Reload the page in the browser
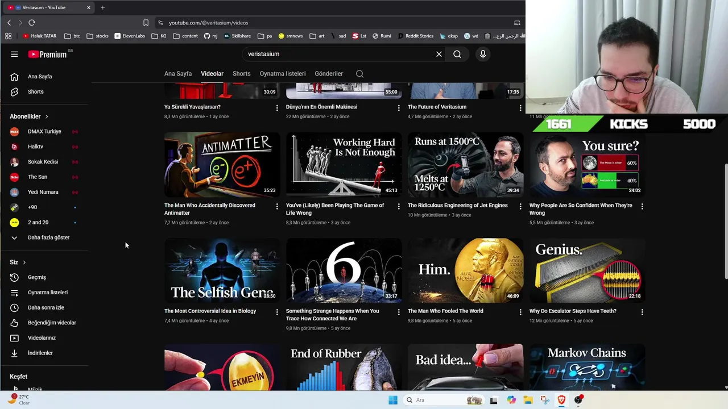This screenshot has width=728, height=409. pos(32,23)
